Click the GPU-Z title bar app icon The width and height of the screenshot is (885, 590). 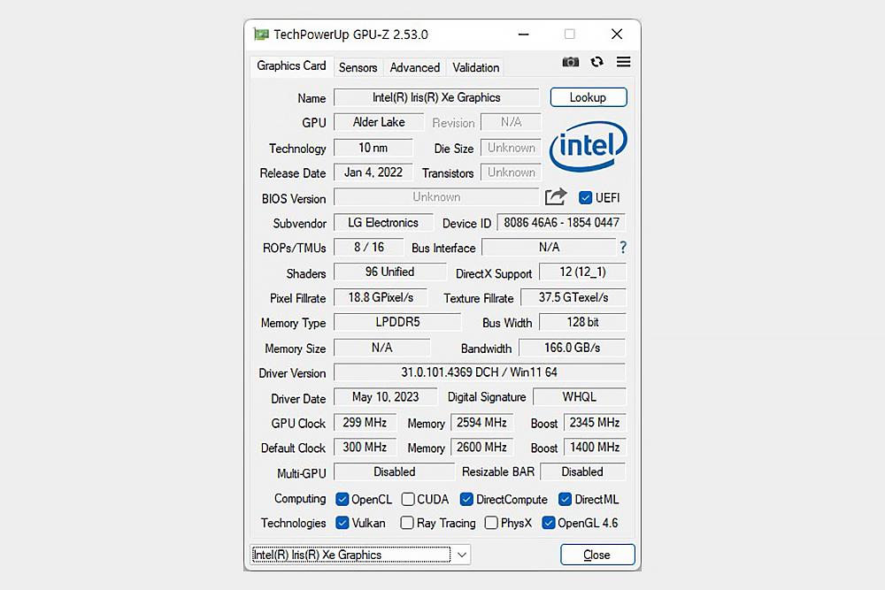tap(261, 34)
